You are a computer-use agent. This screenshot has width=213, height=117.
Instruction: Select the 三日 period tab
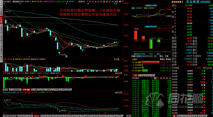(x=141, y=75)
